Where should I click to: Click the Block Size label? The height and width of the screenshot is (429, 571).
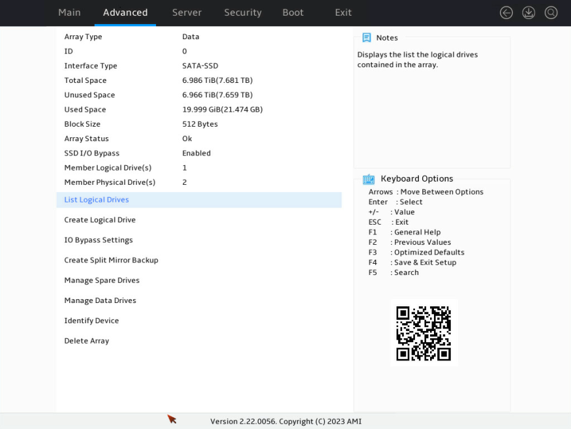point(82,124)
